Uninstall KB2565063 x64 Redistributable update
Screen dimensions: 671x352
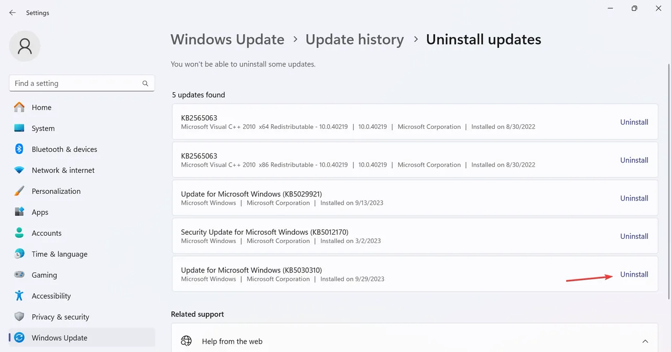click(634, 122)
